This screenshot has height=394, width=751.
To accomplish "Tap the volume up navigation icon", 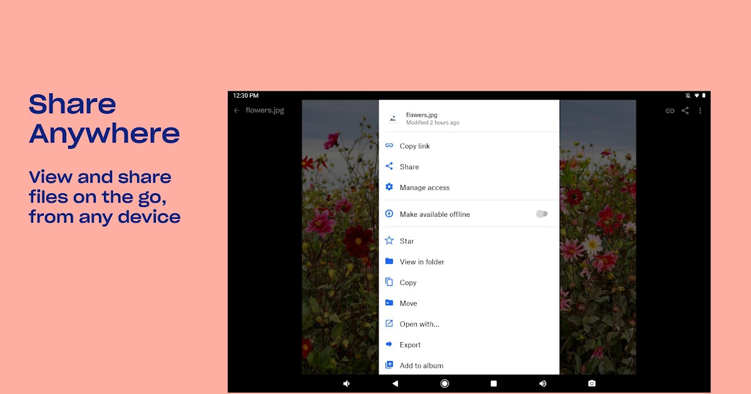I will (x=543, y=383).
